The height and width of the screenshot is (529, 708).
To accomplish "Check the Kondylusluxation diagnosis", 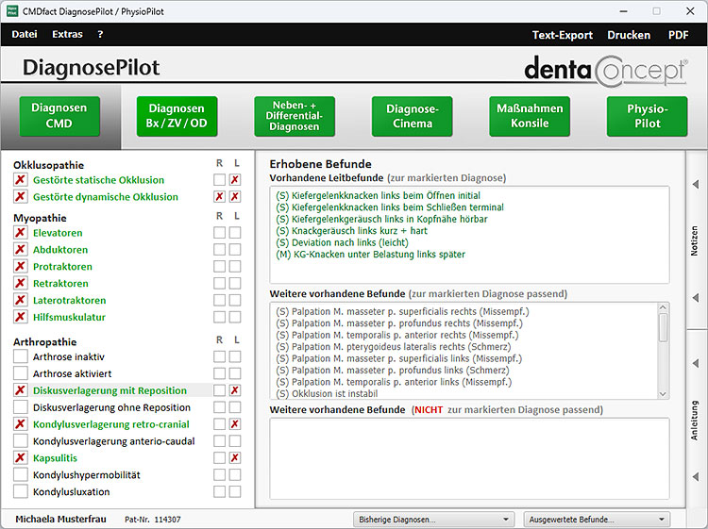I will tap(20, 491).
